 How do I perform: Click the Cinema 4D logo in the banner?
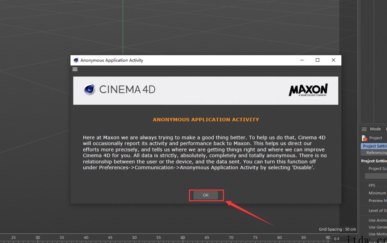120,90
